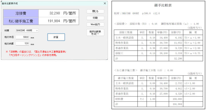This screenshot has width=206, height=110.
Task: Click the <ねじ継手施工費> section heading
Action: (126, 70)
